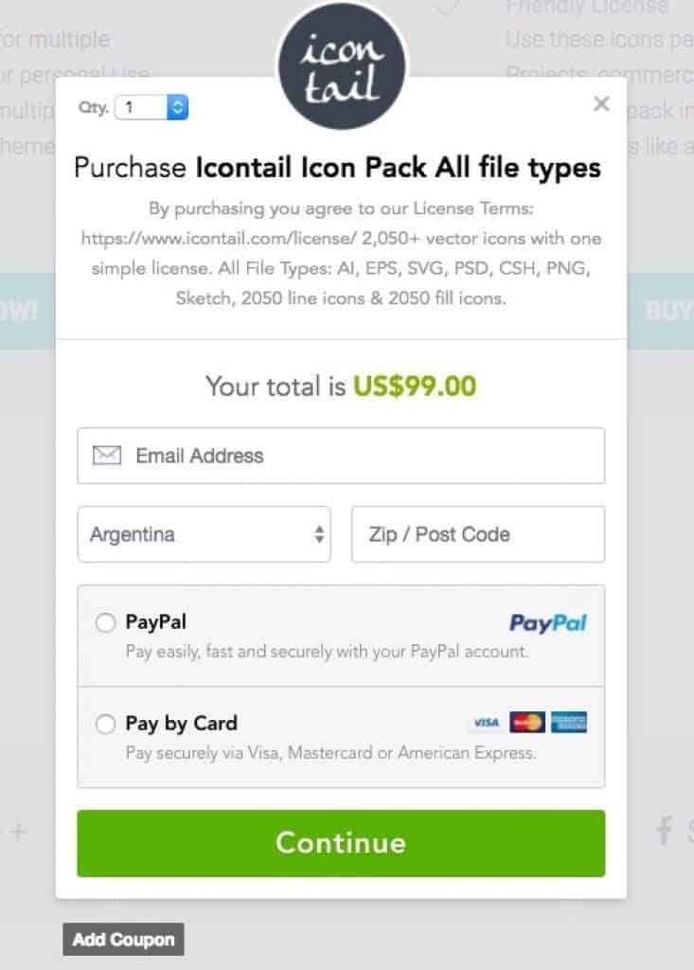Click the Mastercard icon
Viewport: 694px width, 970px height.
tap(527, 723)
